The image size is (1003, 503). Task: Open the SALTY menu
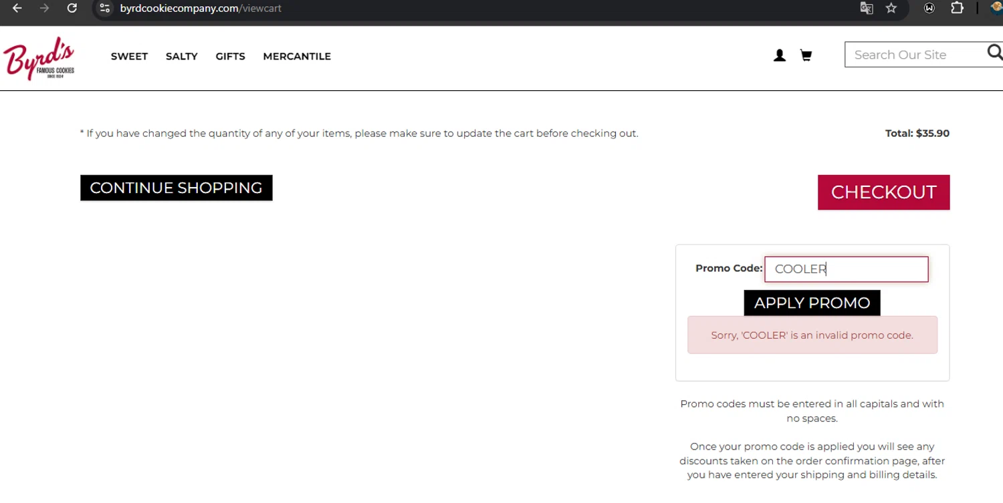181,56
